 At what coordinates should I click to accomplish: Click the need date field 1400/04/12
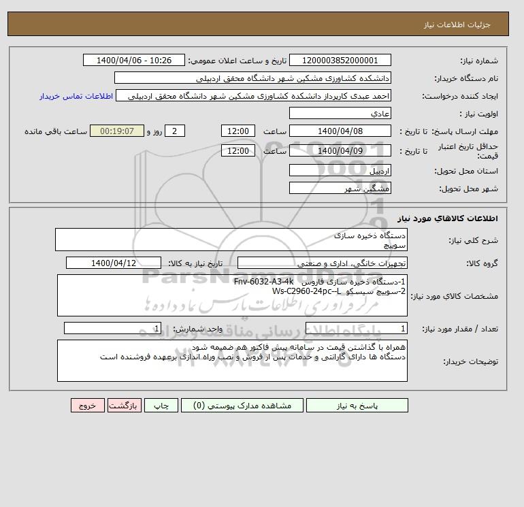click(x=114, y=263)
